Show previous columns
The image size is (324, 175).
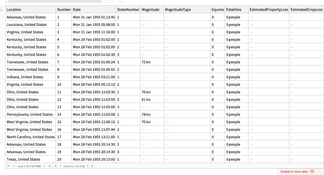click(60, 166)
